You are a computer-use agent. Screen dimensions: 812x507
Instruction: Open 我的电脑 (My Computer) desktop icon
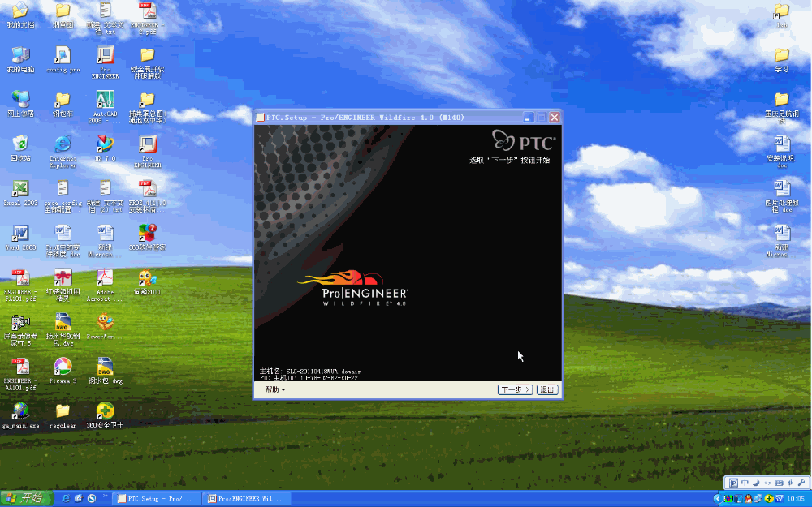(x=21, y=59)
